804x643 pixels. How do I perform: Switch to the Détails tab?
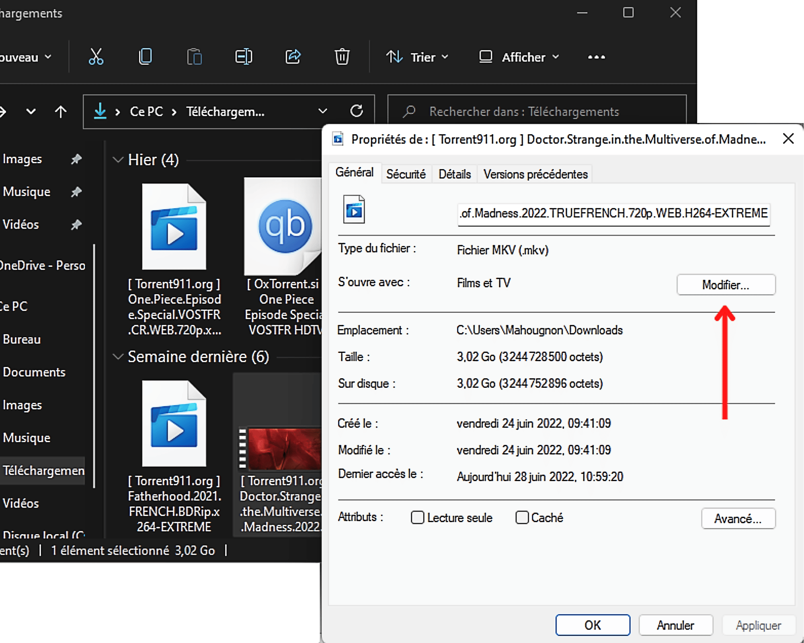(x=455, y=174)
